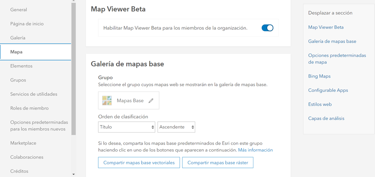Open the Título sort field dropdown
The image size is (375, 177).
click(x=127, y=127)
